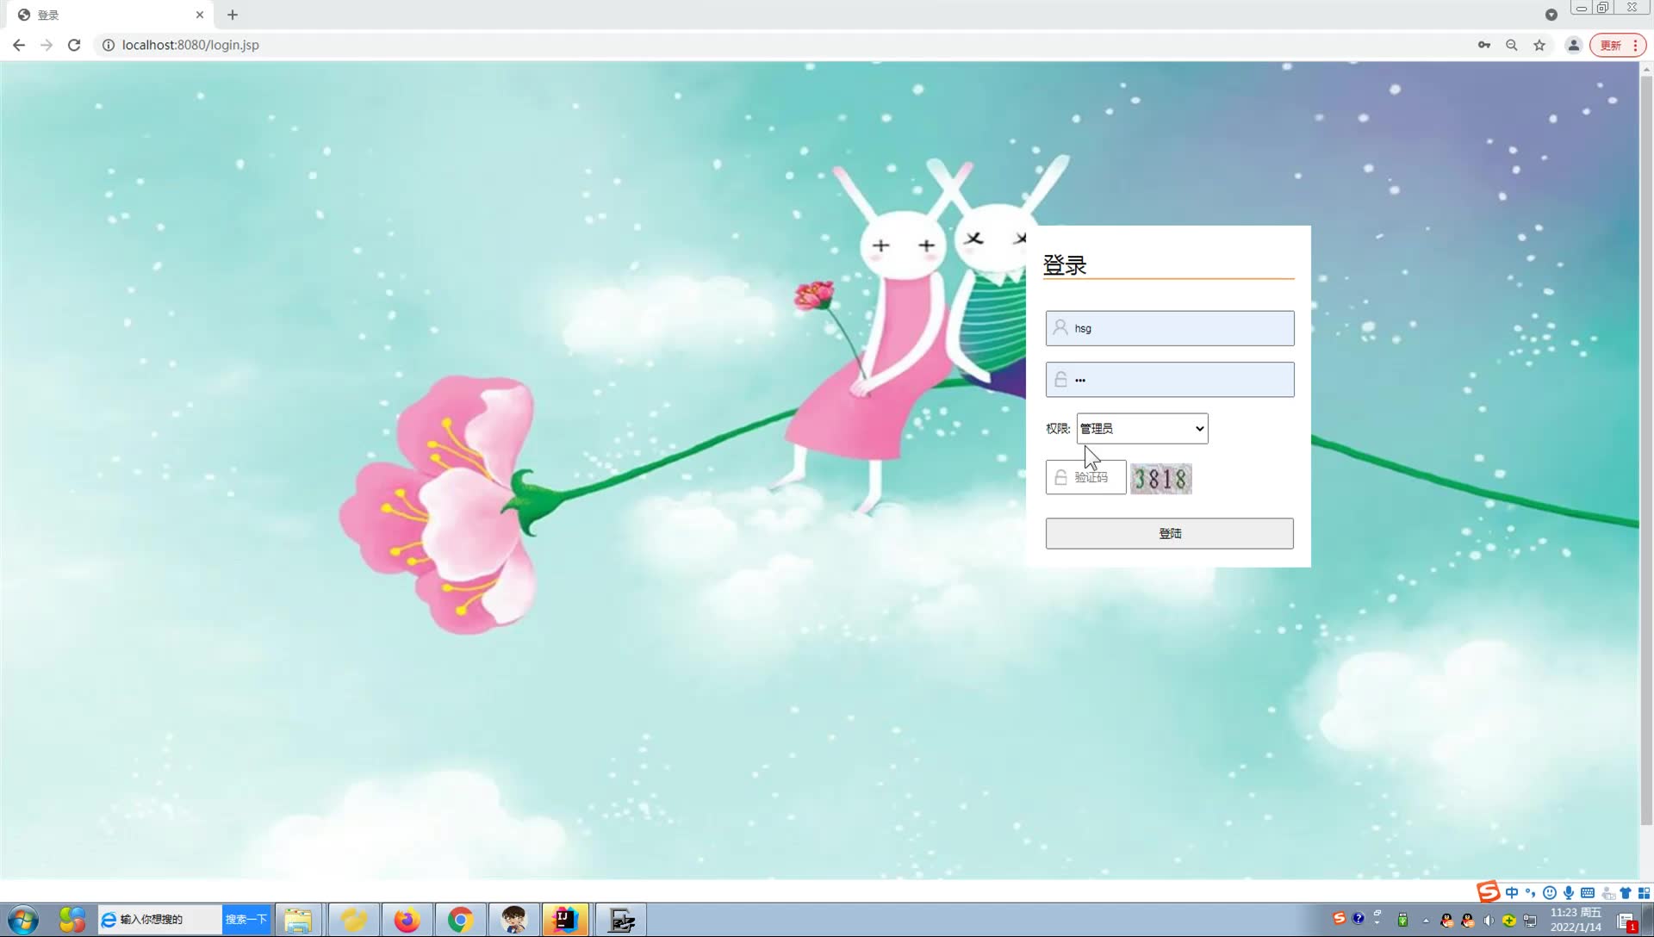
Task: Click the 3818 captcha image to refresh
Action: point(1160,479)
